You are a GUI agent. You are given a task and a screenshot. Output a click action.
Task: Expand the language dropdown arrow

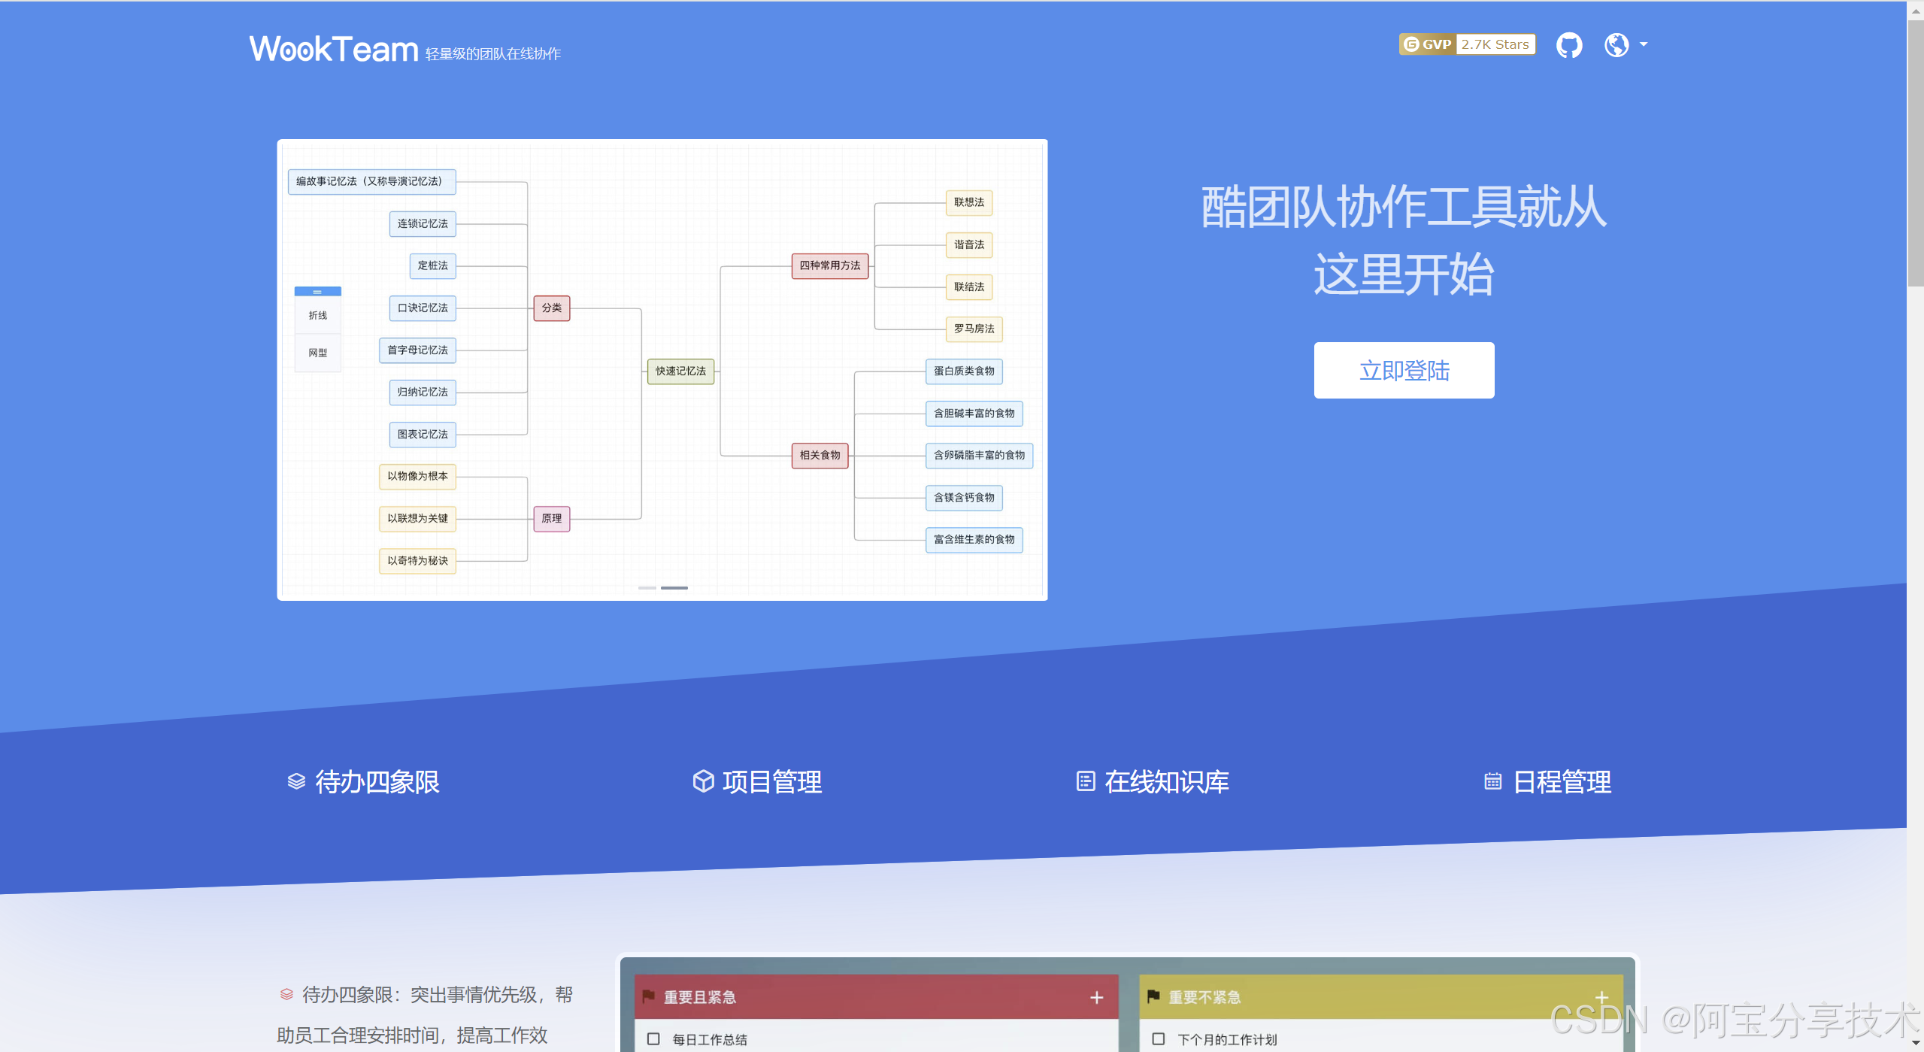point(1644,44)
